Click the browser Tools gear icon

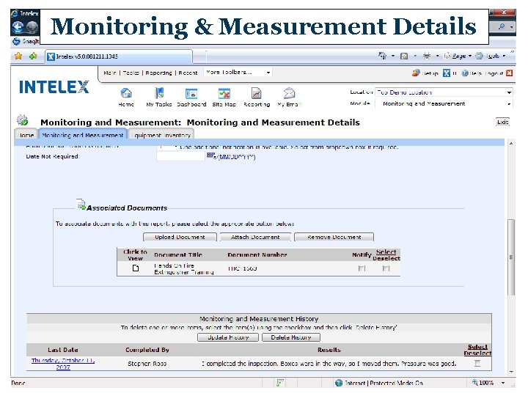pos(479,56)
